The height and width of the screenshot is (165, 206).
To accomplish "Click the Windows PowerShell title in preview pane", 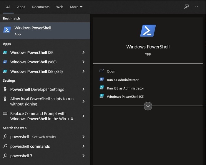I will coord(148,47).
